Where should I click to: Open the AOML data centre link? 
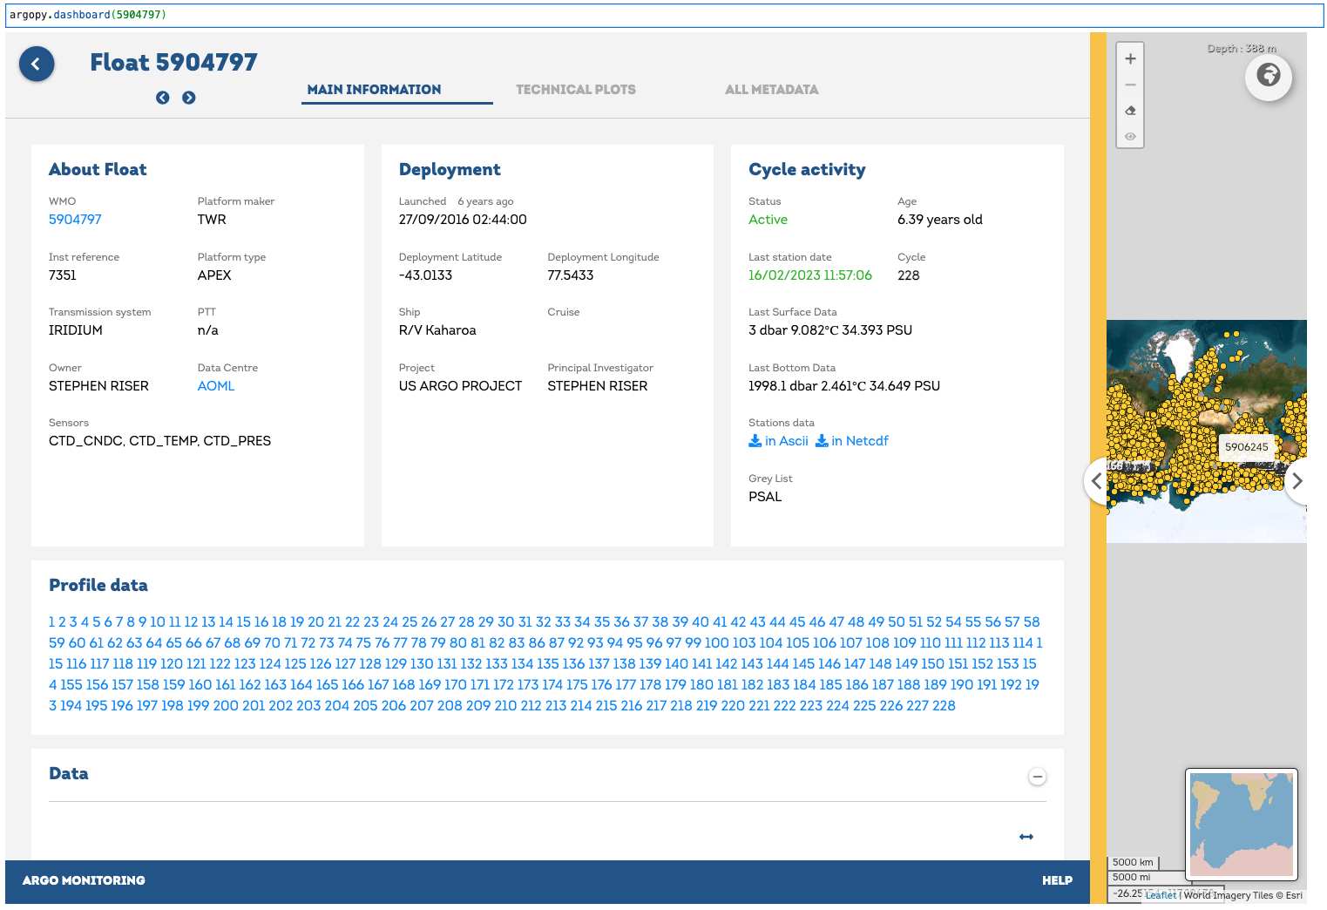pyautogui.click(x=216, y=386)
